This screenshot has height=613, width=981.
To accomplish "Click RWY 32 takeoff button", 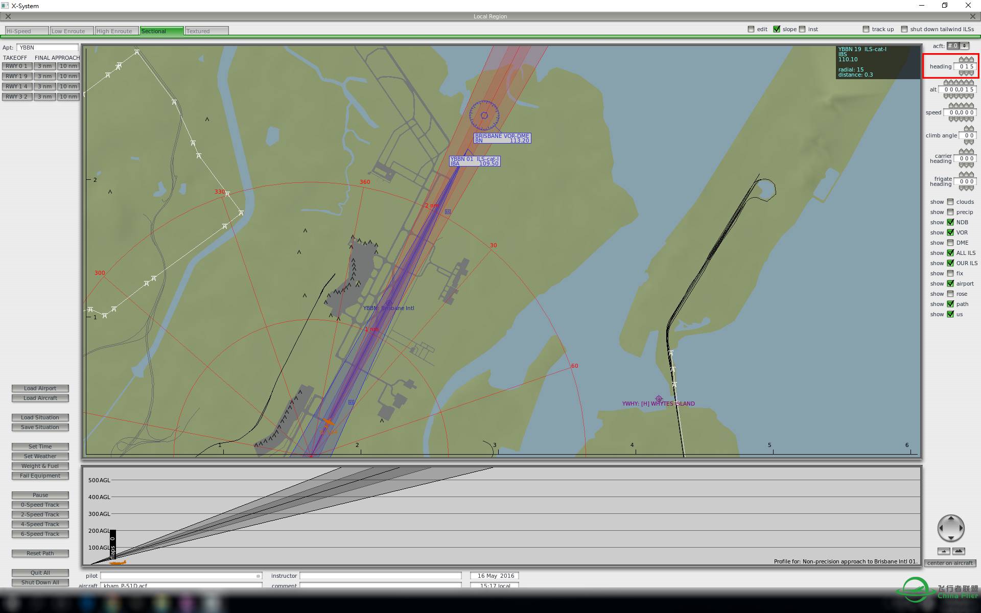I will (17, 97).
